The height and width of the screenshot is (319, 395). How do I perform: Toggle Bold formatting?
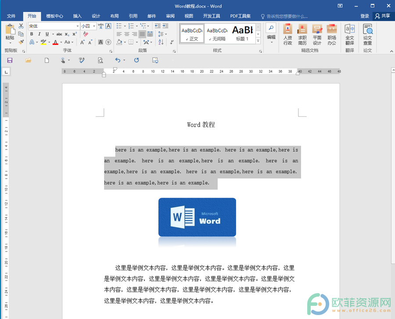(32, 34)
